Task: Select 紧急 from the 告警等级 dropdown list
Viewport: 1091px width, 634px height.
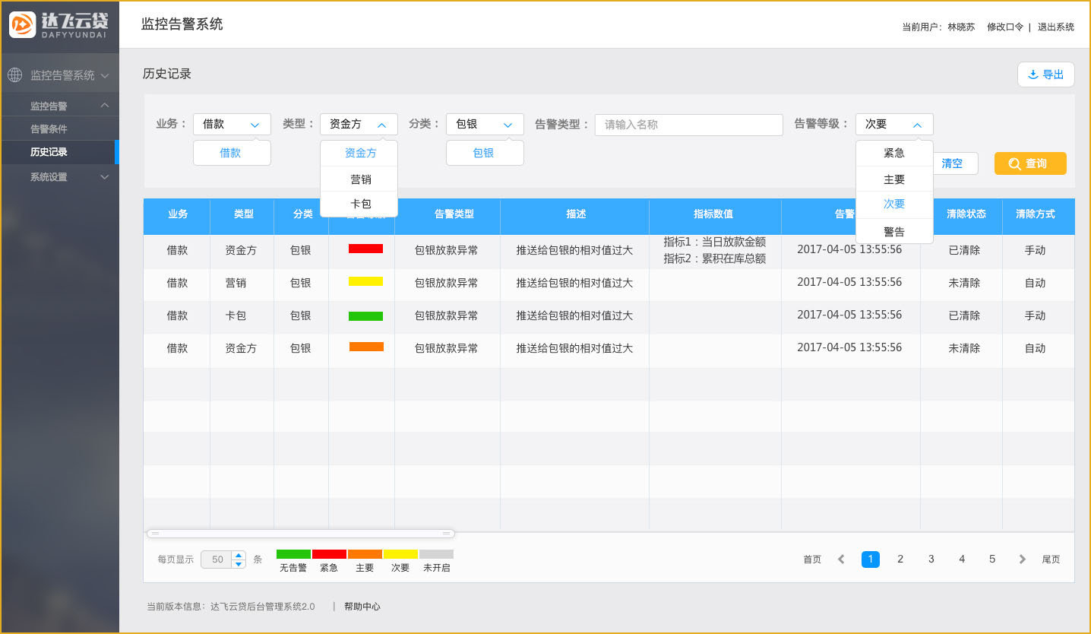Action: tap(893, 152)
